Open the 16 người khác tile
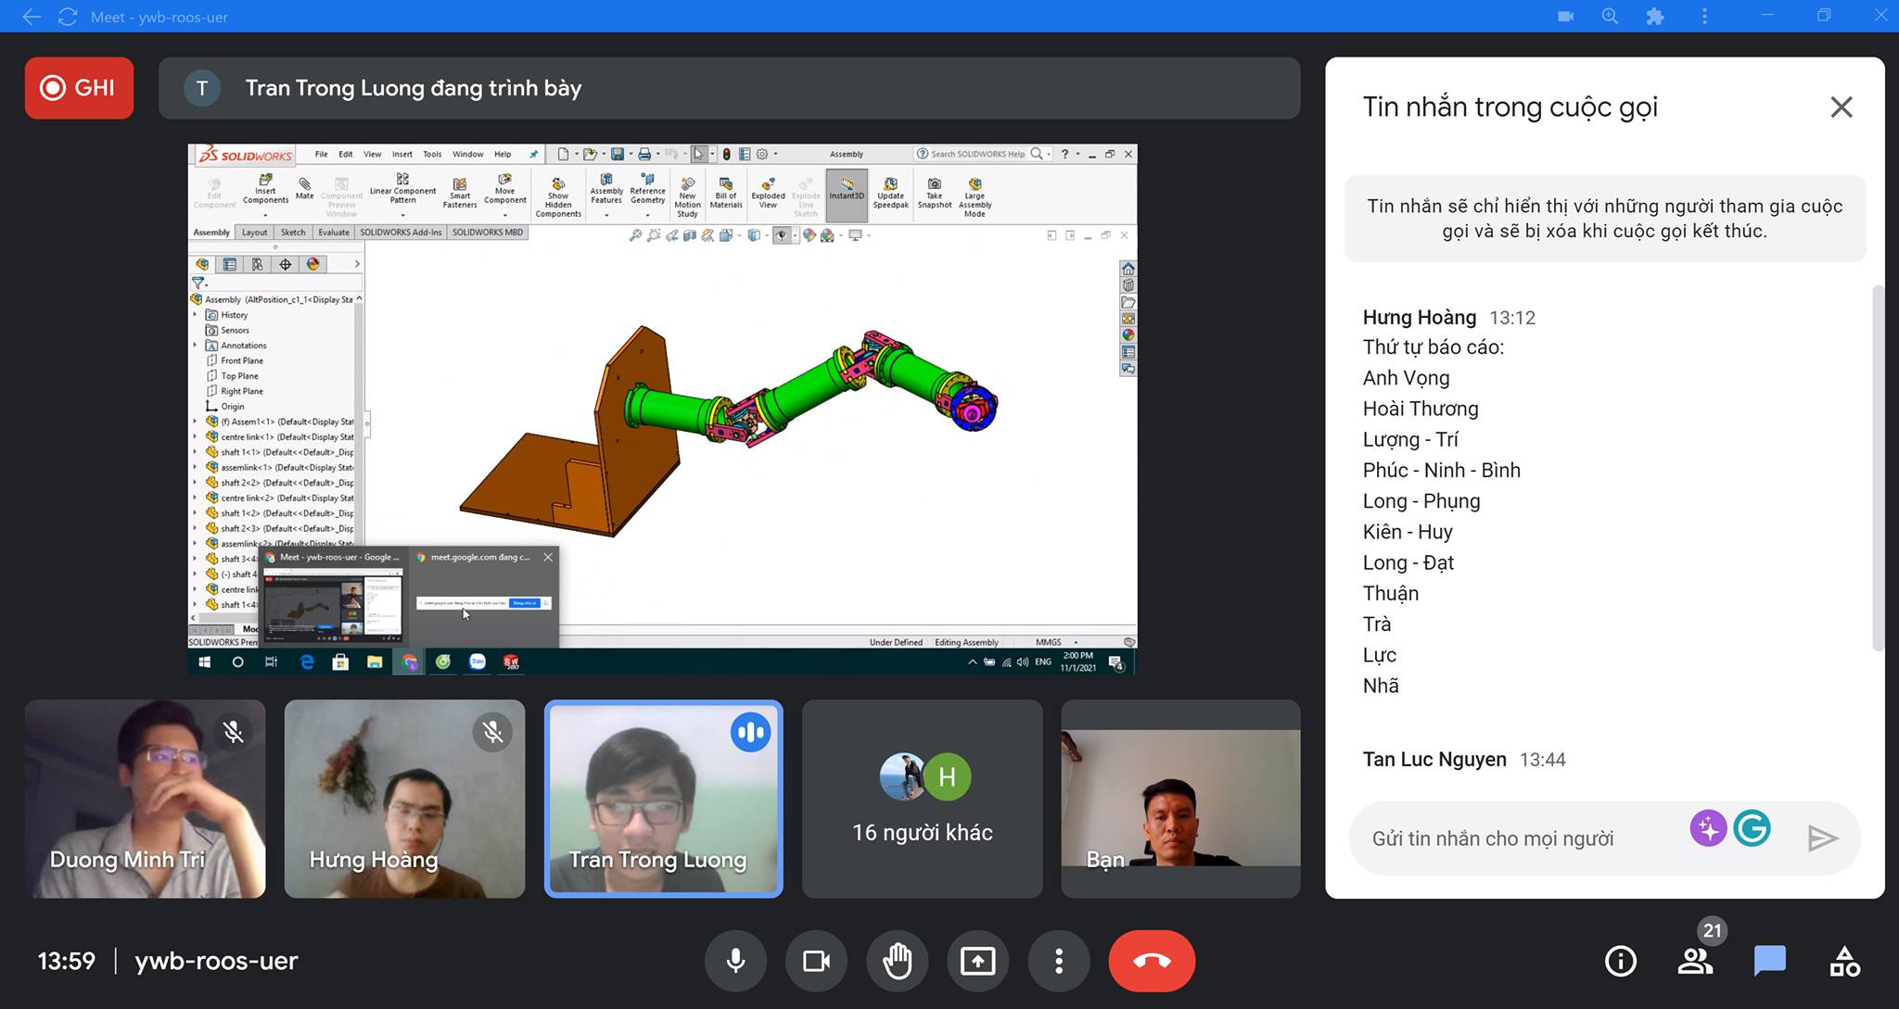The width and height of the screenshot is (1899, 1009). 923,799
